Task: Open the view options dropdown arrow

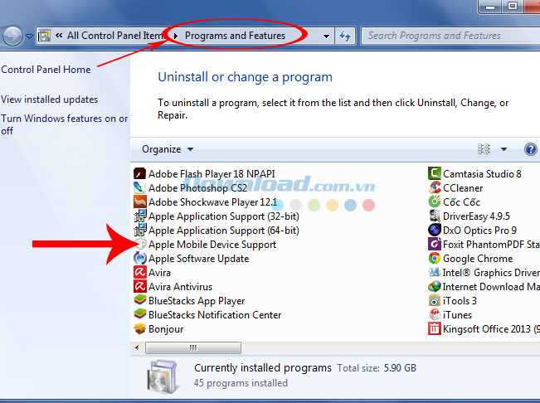Action: 504,149
